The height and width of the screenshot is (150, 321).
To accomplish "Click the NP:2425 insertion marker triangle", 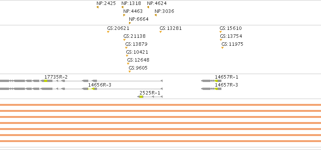I will 97,7.
